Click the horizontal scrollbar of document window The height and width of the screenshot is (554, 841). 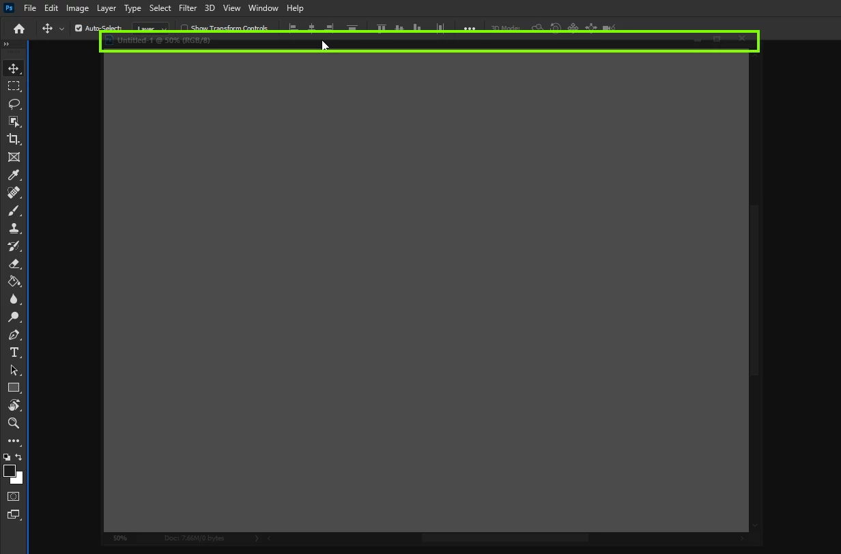(x=505, y=538)
